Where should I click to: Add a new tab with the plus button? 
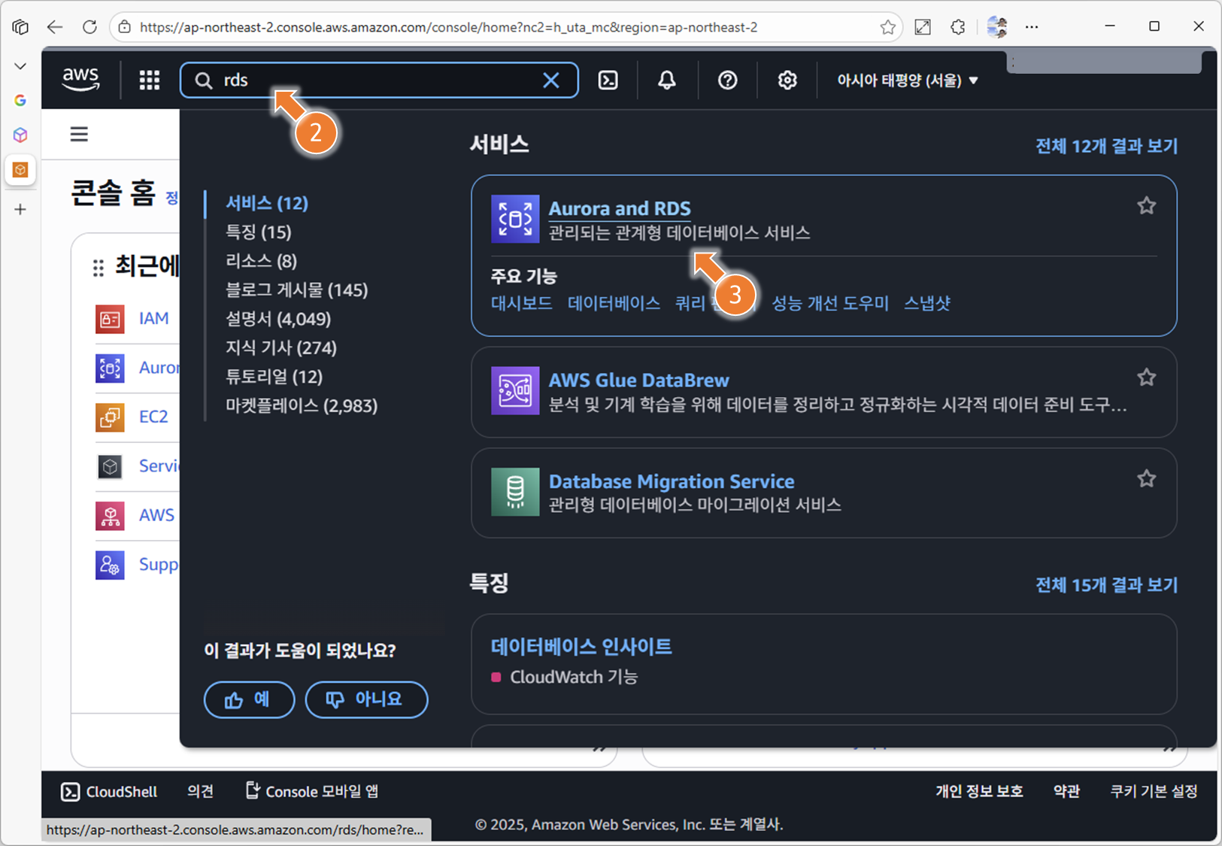(x=20, y=209)
